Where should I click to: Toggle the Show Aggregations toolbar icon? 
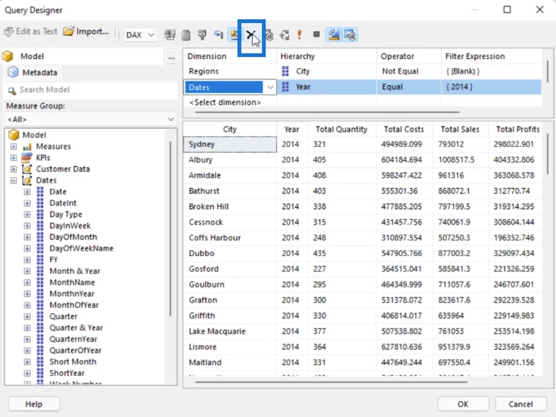pyautogui.click(x=234, y=35)
